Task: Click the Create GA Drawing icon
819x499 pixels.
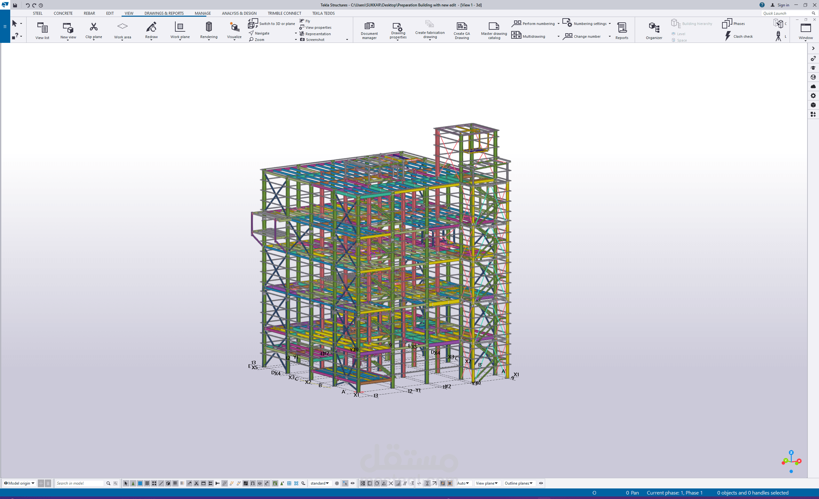Action: click(x=461, y=26)
